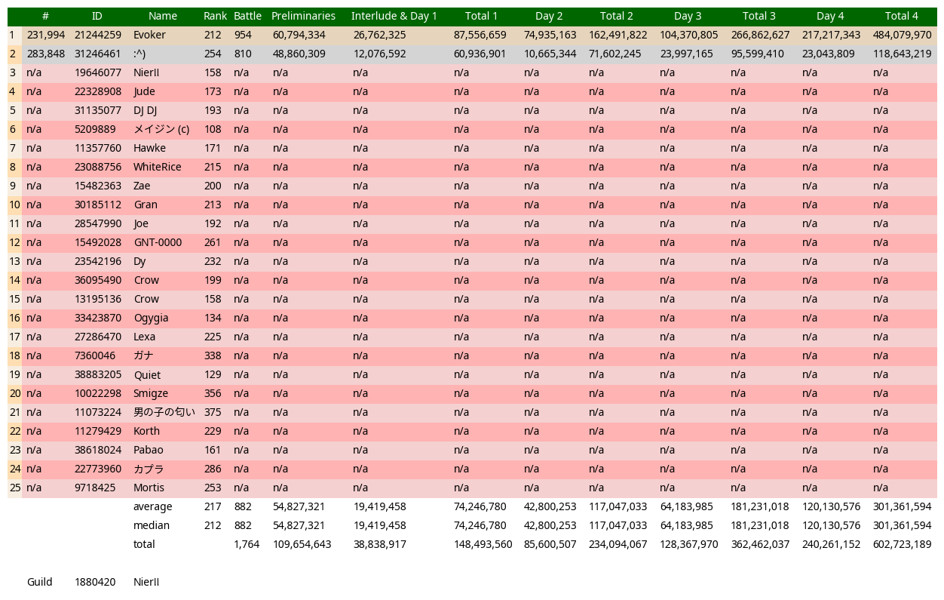Select the name cell Mortis
Image resolution: width=944 pixels, height=600 pixels.
[149, 488]
